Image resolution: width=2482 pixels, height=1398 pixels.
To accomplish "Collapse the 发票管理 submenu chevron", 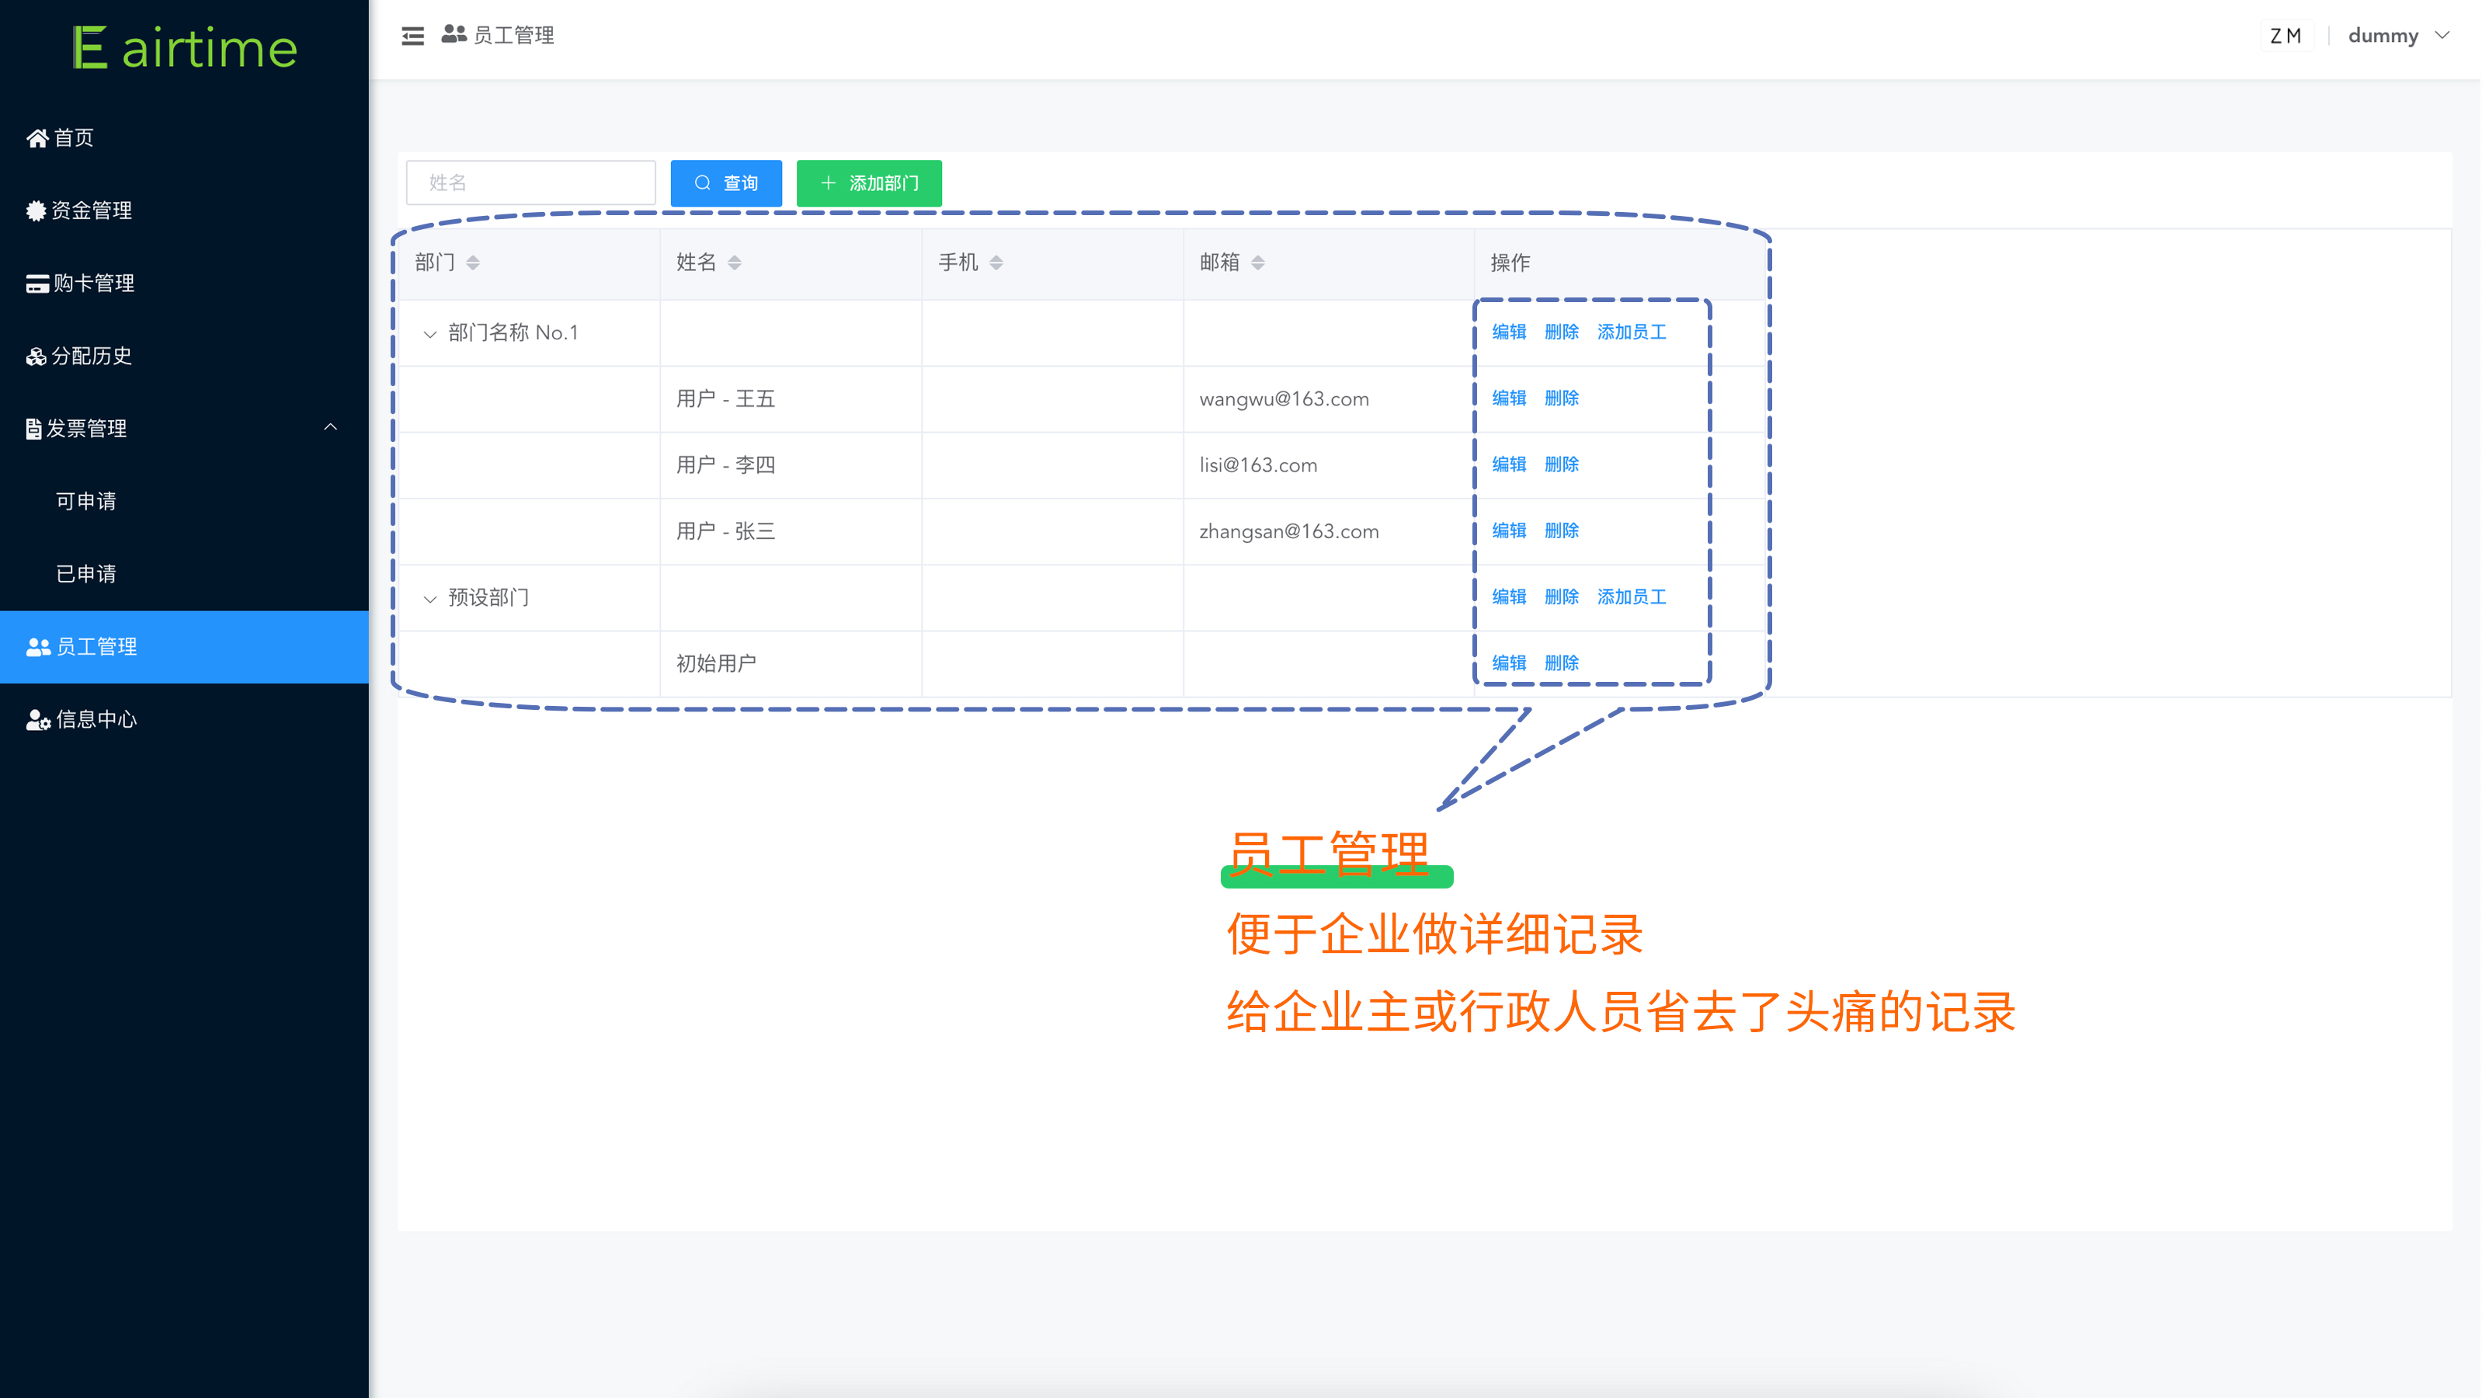I will pyautogui.click(x=331, y=428).
